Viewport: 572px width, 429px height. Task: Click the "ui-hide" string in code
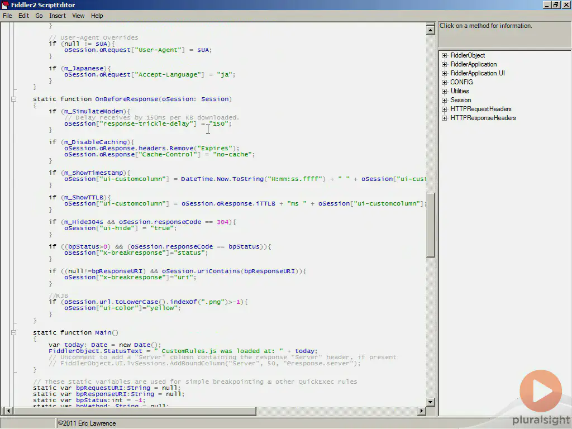coord(118,228)
